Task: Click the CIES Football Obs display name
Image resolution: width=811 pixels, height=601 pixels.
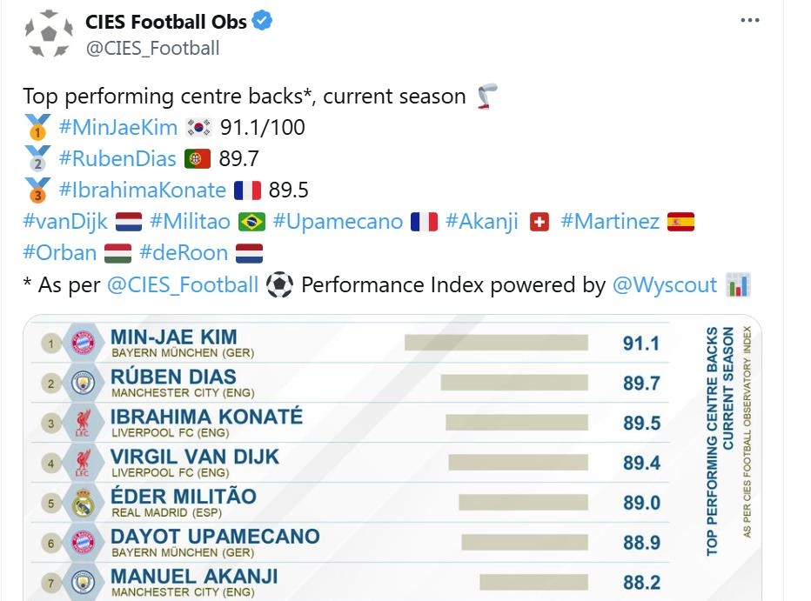Action: pyautogui.click(x=166, y=22)
